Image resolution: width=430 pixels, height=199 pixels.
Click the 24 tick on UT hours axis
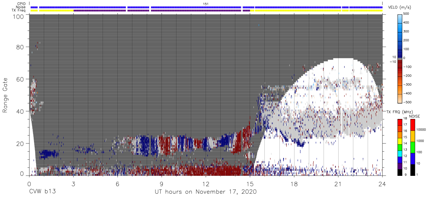point(382,183)
